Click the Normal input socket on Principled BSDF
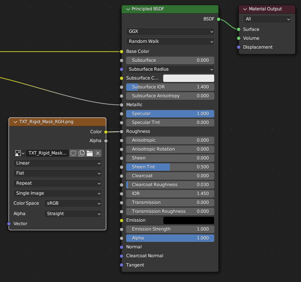 [122, 247]
